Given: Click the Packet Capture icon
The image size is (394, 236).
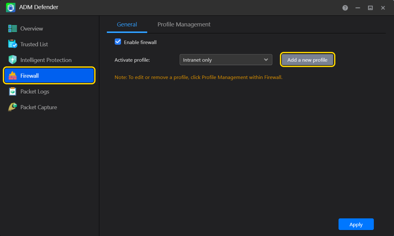Looking at the screenshot, I should tap(13, 107).
